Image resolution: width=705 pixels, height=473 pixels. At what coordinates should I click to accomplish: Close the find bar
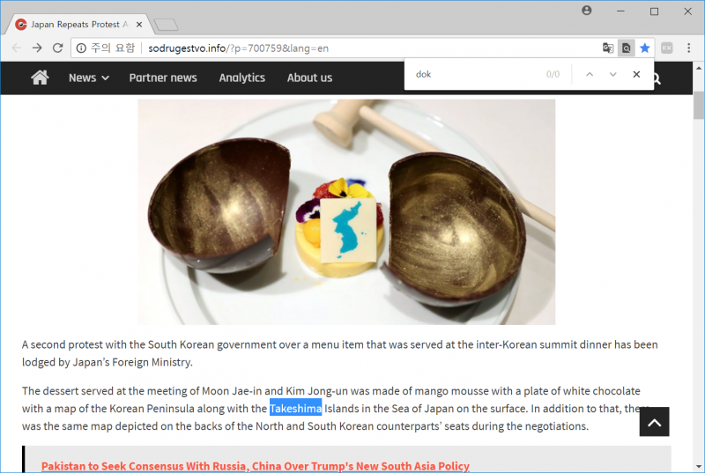pyautogui.click(x=636, y=75)
